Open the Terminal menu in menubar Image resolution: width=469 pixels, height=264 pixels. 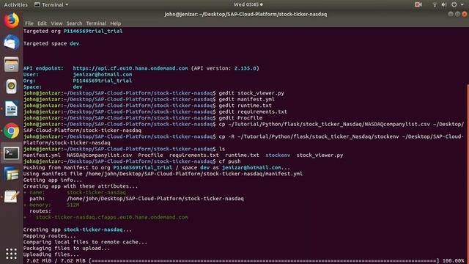(96, 23)
